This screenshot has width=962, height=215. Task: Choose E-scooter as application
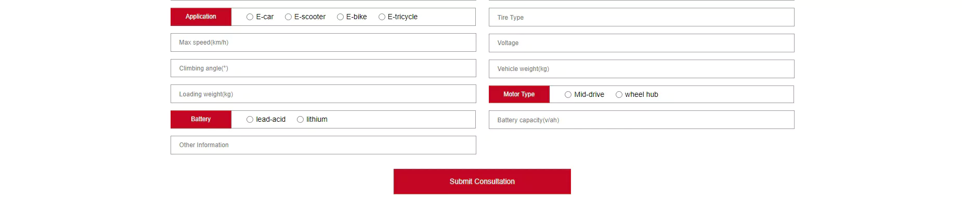pos(288,17)
